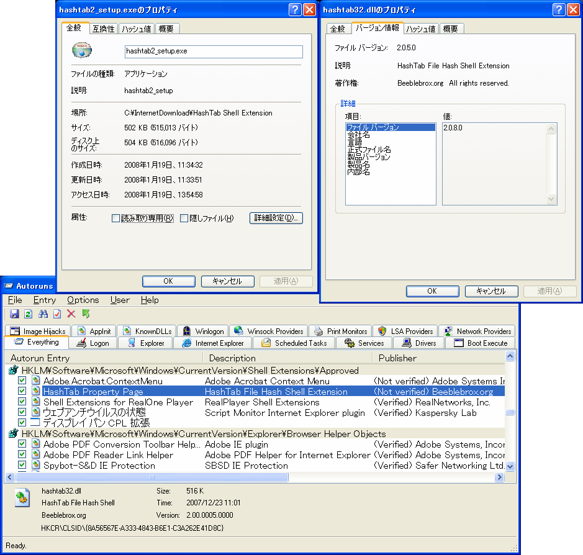Image resolution: width=583 pixels, height=555 pixels.
Task: Toggle checkbox for ディスプレイ パン CPL 拡張 entry
Action: [22, 422]
